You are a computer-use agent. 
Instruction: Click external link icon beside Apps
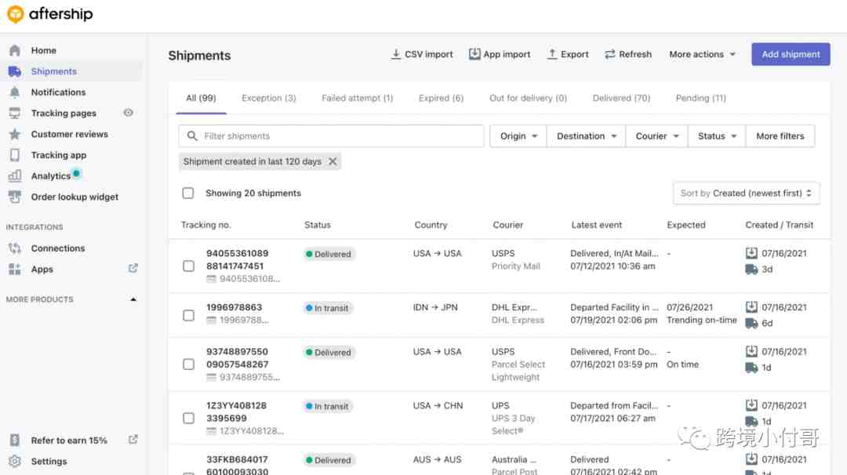pos(133,268)
